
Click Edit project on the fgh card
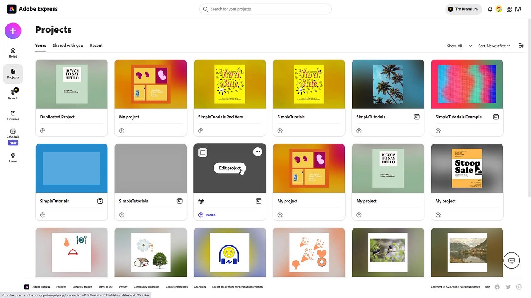(x=230, y=168)
